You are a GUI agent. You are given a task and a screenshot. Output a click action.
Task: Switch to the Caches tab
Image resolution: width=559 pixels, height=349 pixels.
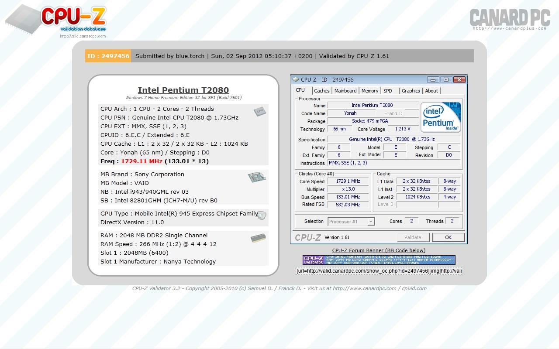tap(322, 91)
